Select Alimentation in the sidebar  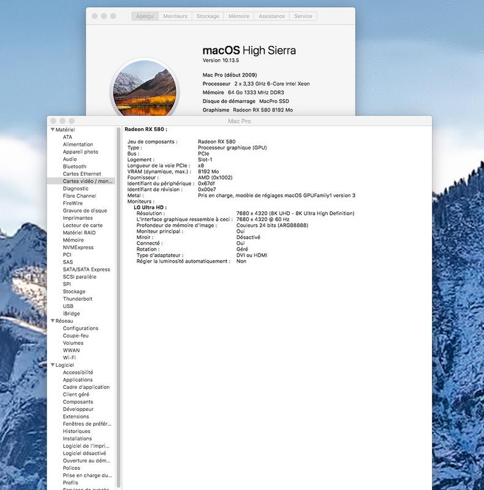click(x=78, y=145)
